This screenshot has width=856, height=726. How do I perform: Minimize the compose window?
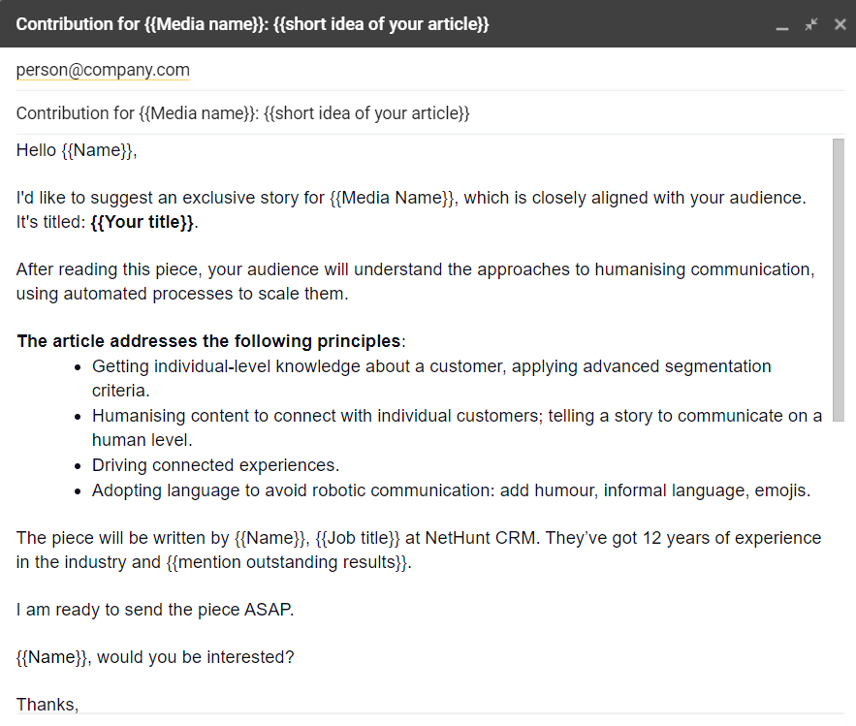coord(782,26)
